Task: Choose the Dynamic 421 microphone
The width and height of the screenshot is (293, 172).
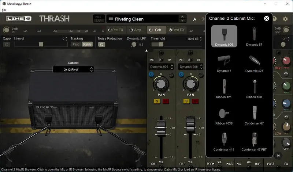Action: click(x=254, y=63)
